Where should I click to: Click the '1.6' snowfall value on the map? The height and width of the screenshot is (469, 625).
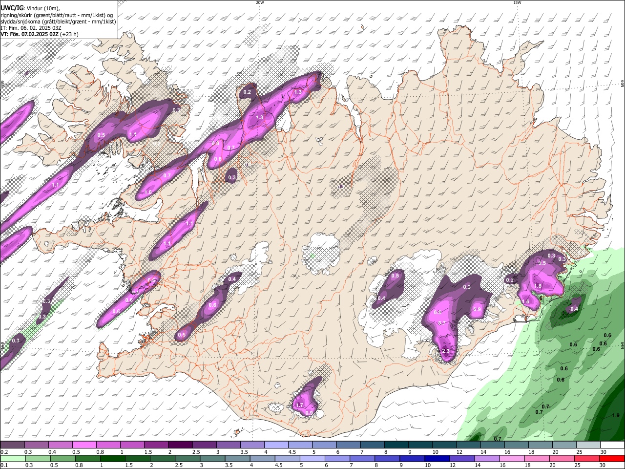pos(526,302)
